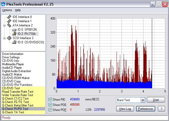The width and height of the screenshot is (169, 121).
Task: Select Write Transfer Rate Test
Action: tap(23, 95)
